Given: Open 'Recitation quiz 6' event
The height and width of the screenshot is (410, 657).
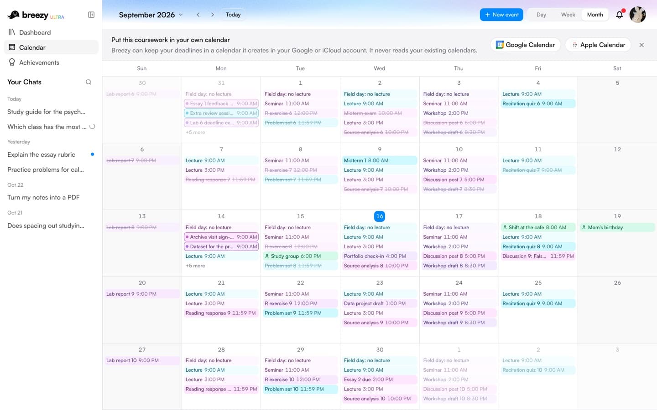Looking at the screenshot, I should 538,103.
